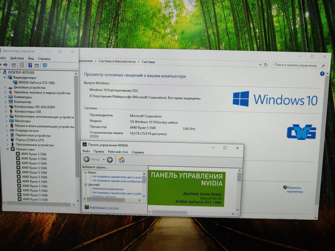This screenshot has height=251, width=335.
Task: Click the Мониторы category icon
Action: pyautogui.click(x=11, y=121)
